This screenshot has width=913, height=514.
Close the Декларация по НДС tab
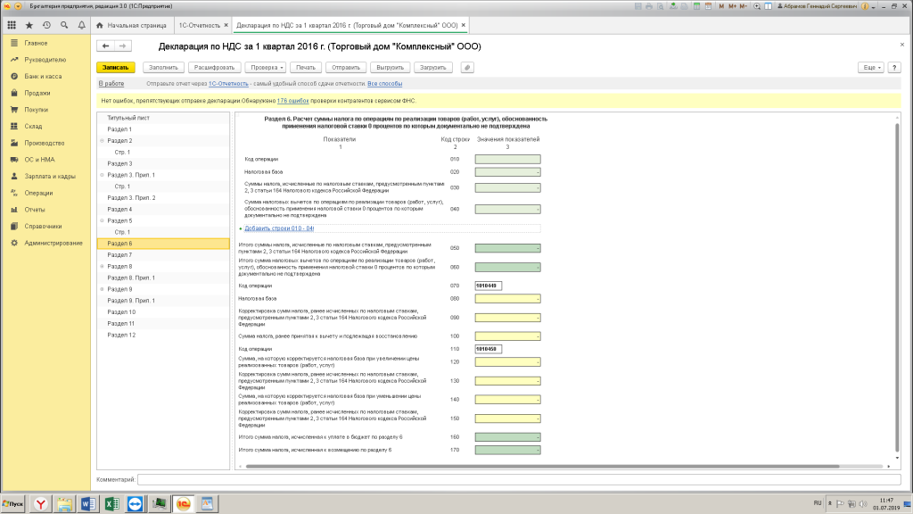tap(464, 25)
